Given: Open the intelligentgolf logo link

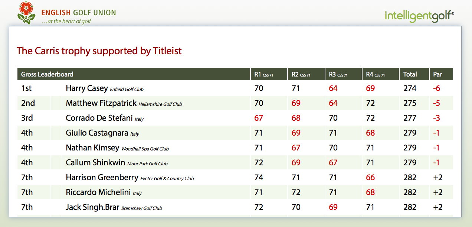Looking at the screenshot, I should tap(419, 16).
